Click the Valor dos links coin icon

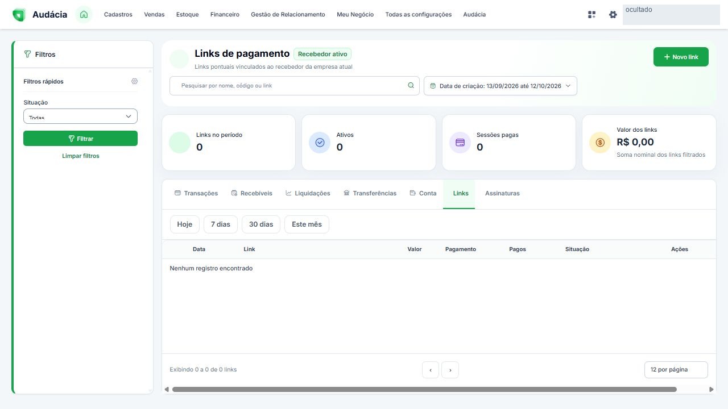[x=600, y=143]
